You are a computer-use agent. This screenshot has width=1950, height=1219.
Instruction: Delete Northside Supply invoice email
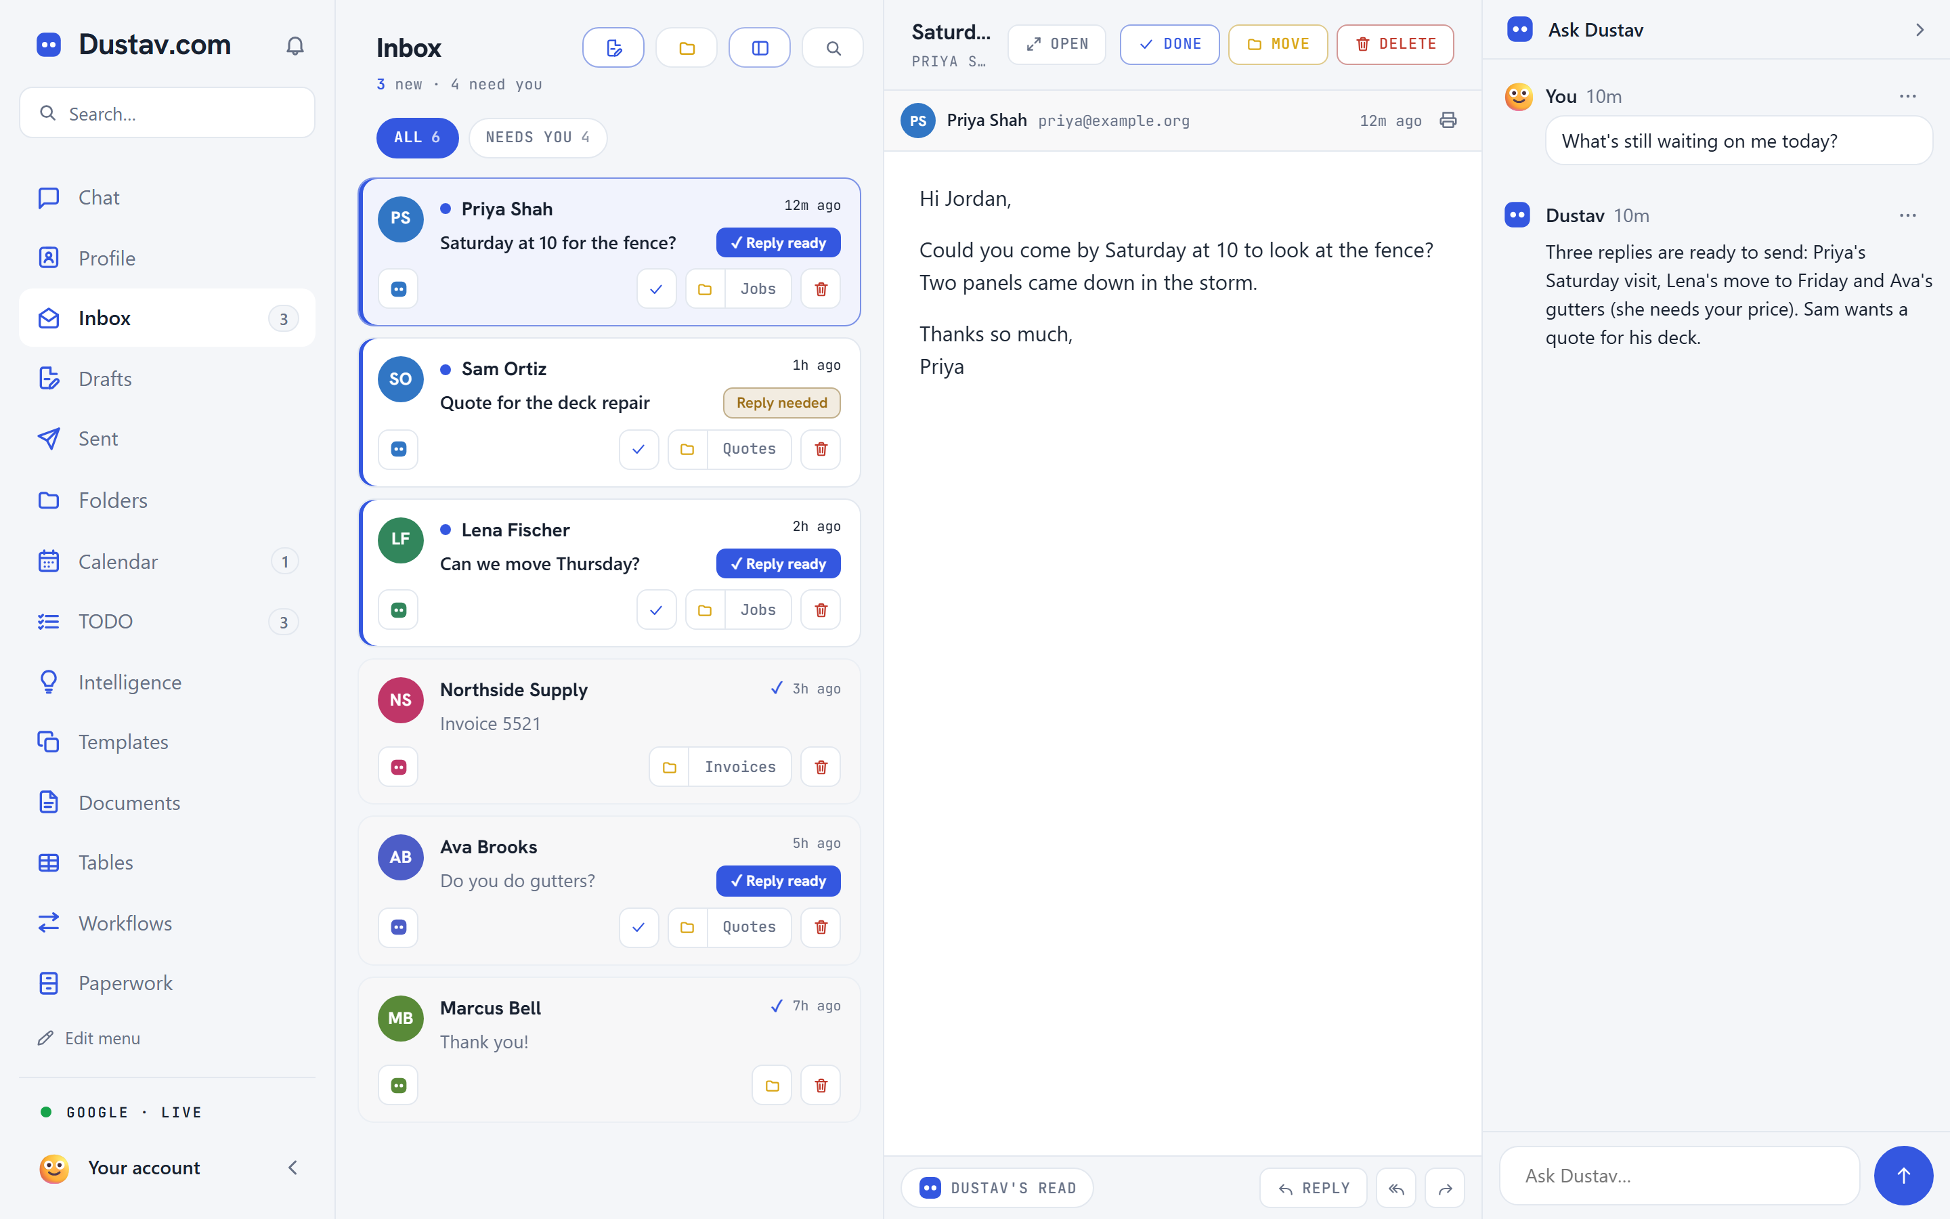point(821,767)
